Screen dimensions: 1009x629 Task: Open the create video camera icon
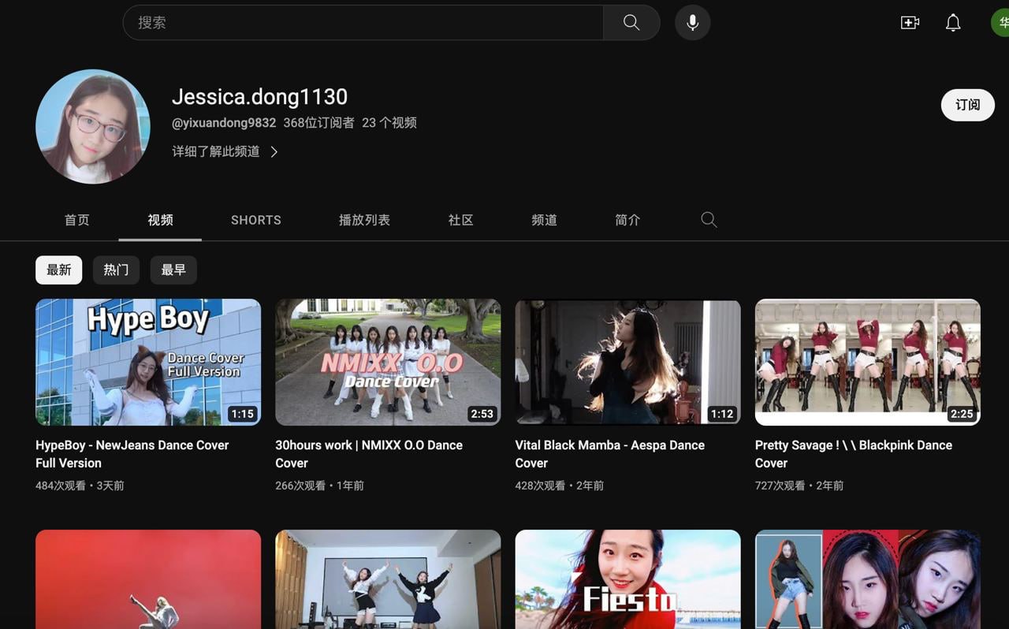[x=910, y=23]
